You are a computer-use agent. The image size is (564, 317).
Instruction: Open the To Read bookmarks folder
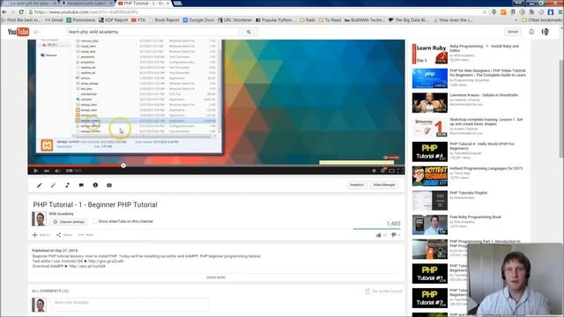(x=330, y=20)
